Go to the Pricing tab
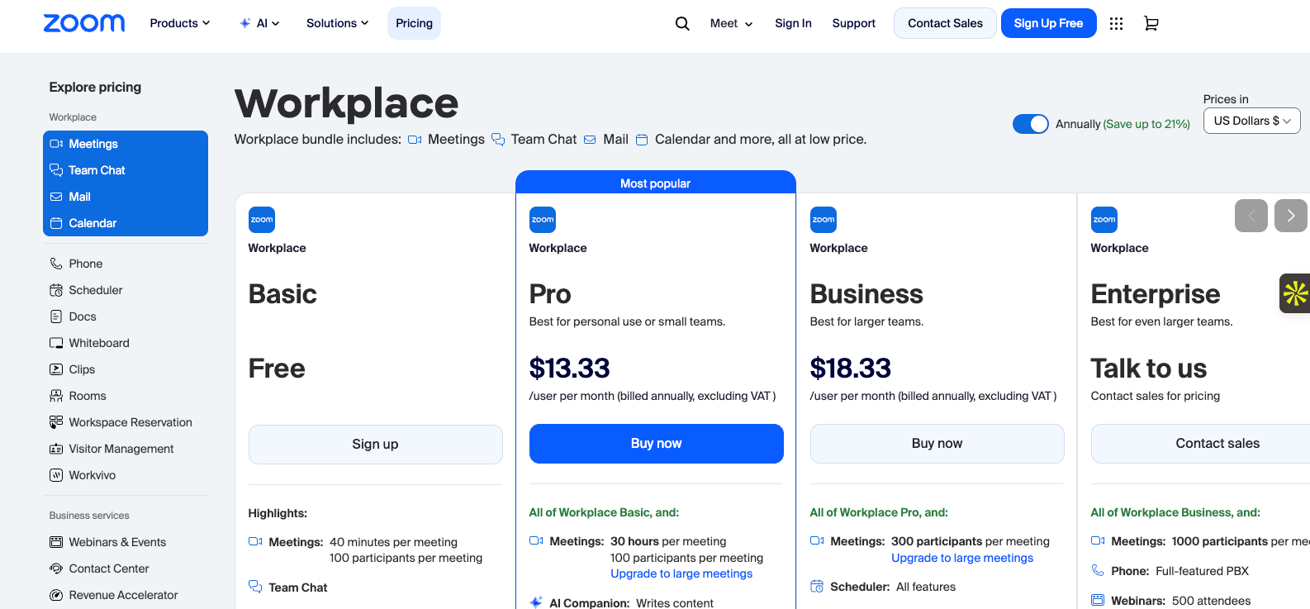 414,23
